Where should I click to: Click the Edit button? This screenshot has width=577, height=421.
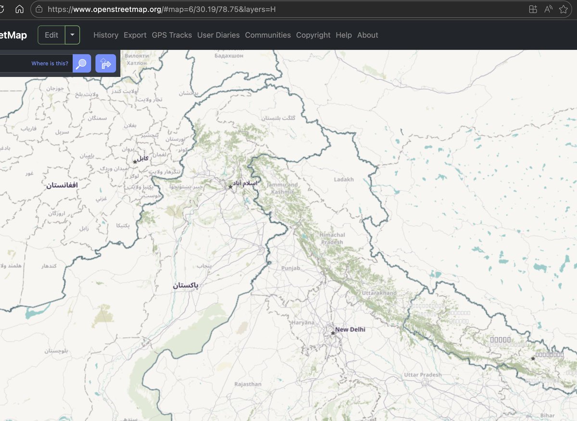[51, 35]
